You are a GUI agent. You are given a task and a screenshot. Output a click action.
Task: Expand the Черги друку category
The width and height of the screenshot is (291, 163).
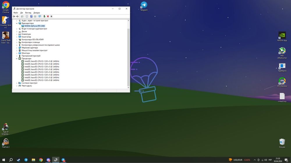[x=17, y=86]
